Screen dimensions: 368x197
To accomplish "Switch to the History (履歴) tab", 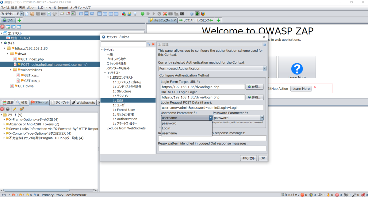I will click(x=8, y=102).
